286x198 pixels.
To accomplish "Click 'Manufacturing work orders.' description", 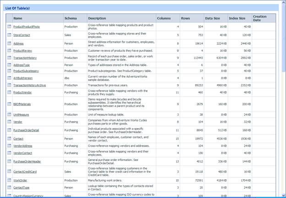I will point(105,180).
